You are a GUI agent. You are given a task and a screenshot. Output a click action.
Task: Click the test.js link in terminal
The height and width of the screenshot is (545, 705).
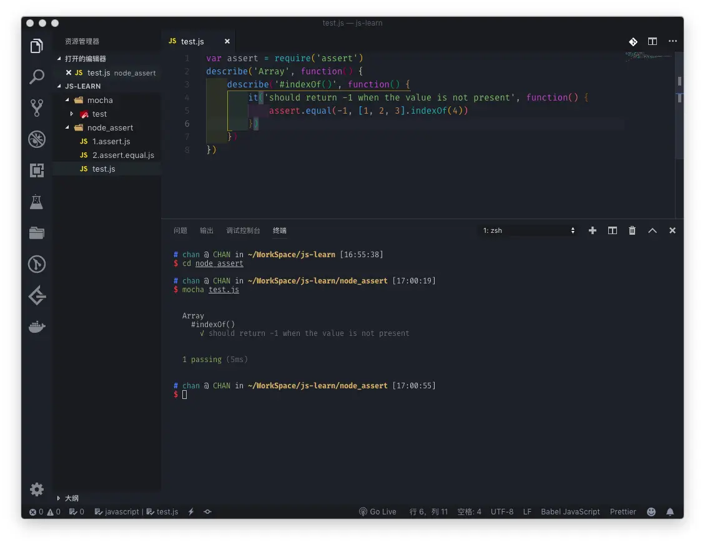[224, 290]
